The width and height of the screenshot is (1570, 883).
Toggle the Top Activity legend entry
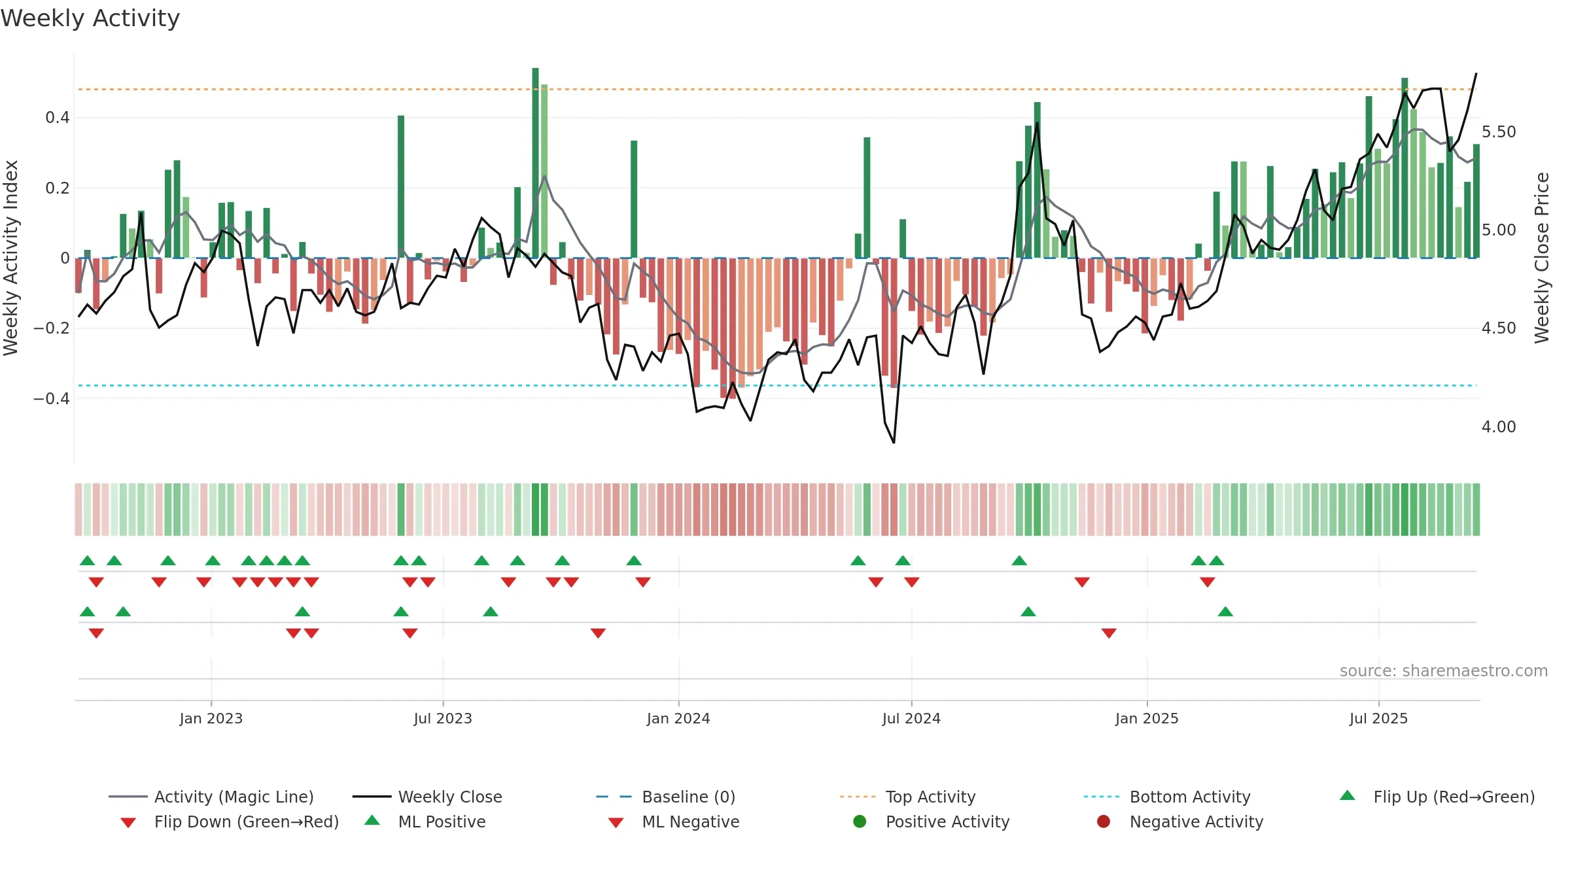click(907, 797)
